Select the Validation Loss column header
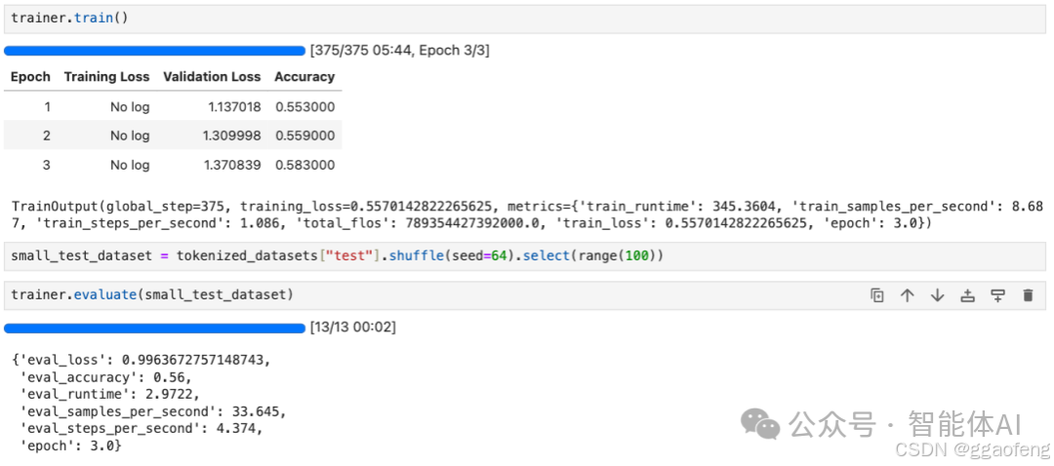 coord(212,77)
